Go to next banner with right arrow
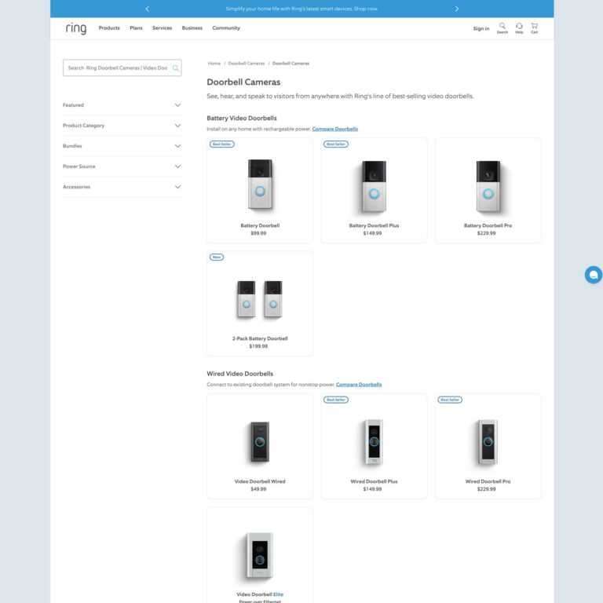Screen dimensions: 603x603 (457, 9)
